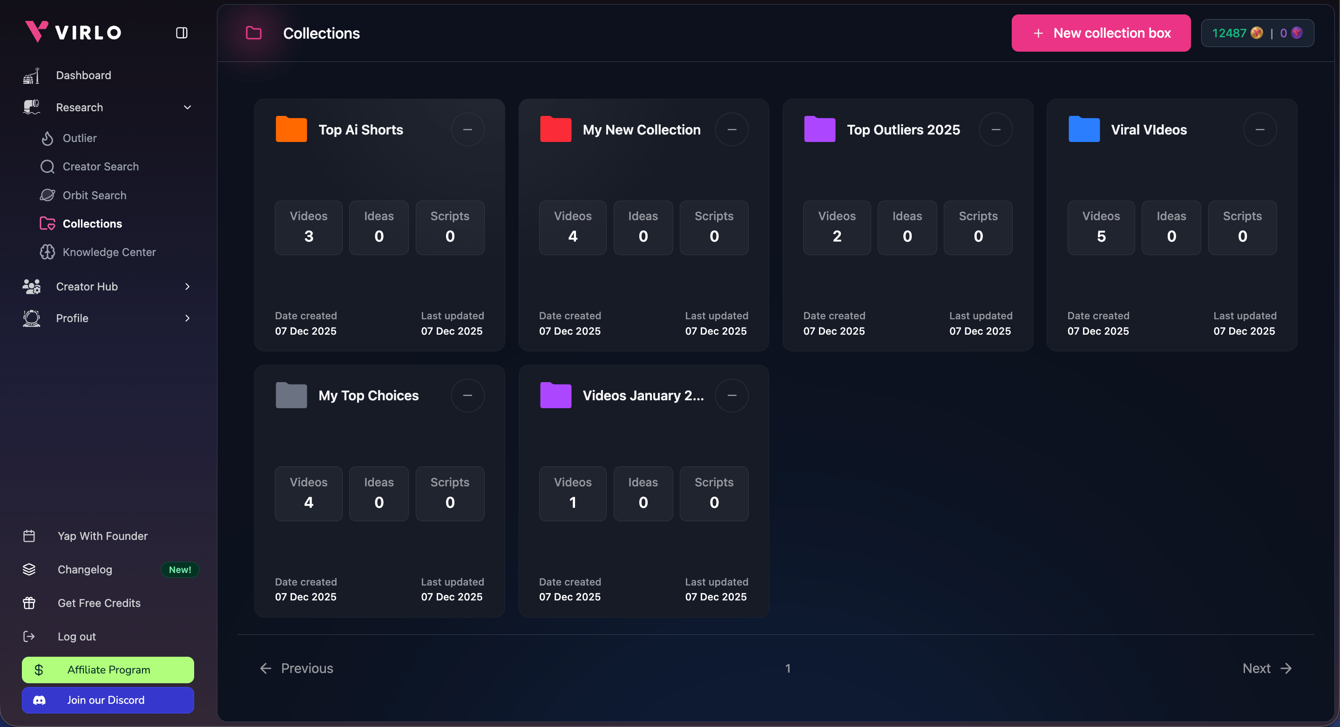Click the New collection box button
Screen dimensions: 1340x727
coord(1101,33)
